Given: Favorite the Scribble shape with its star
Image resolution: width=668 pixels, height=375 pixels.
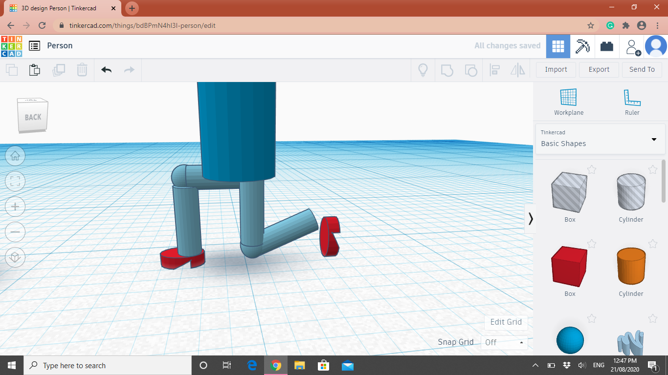Looking at the screenshot, I should click(x=653, y=319).
